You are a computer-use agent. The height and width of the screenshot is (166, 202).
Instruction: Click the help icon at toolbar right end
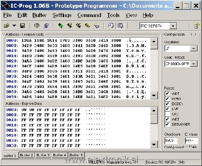tap(197, 26)
